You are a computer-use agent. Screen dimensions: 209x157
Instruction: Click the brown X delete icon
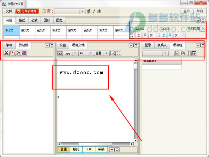176,35
